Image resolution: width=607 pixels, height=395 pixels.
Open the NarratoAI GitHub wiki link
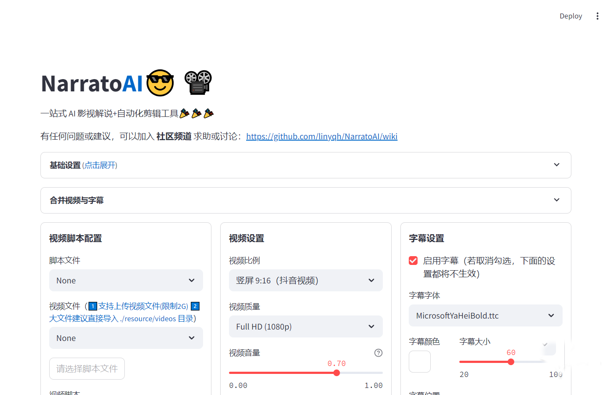tap(322, 136)
